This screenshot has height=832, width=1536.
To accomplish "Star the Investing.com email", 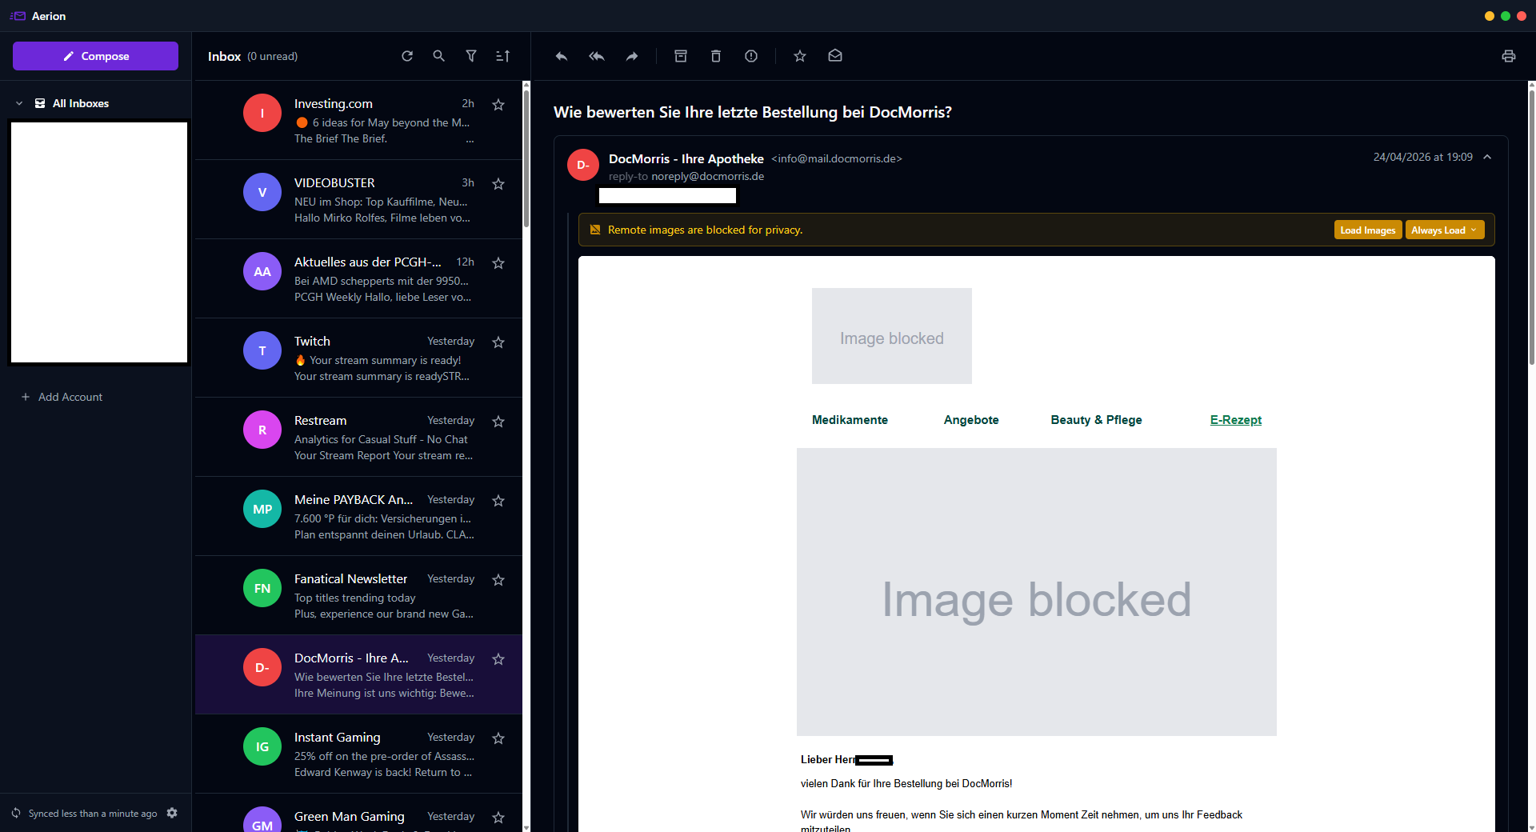I will 498,105.
